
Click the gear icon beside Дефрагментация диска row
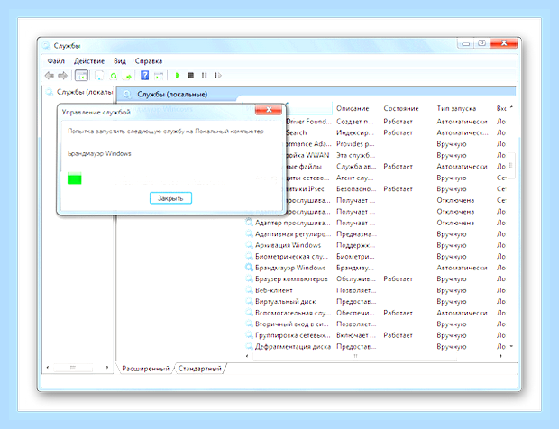click(x=249, y=346)
